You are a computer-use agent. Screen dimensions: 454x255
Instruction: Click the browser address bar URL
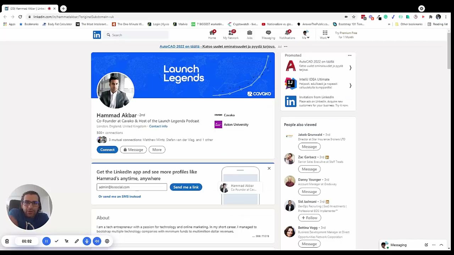(74, 17)
